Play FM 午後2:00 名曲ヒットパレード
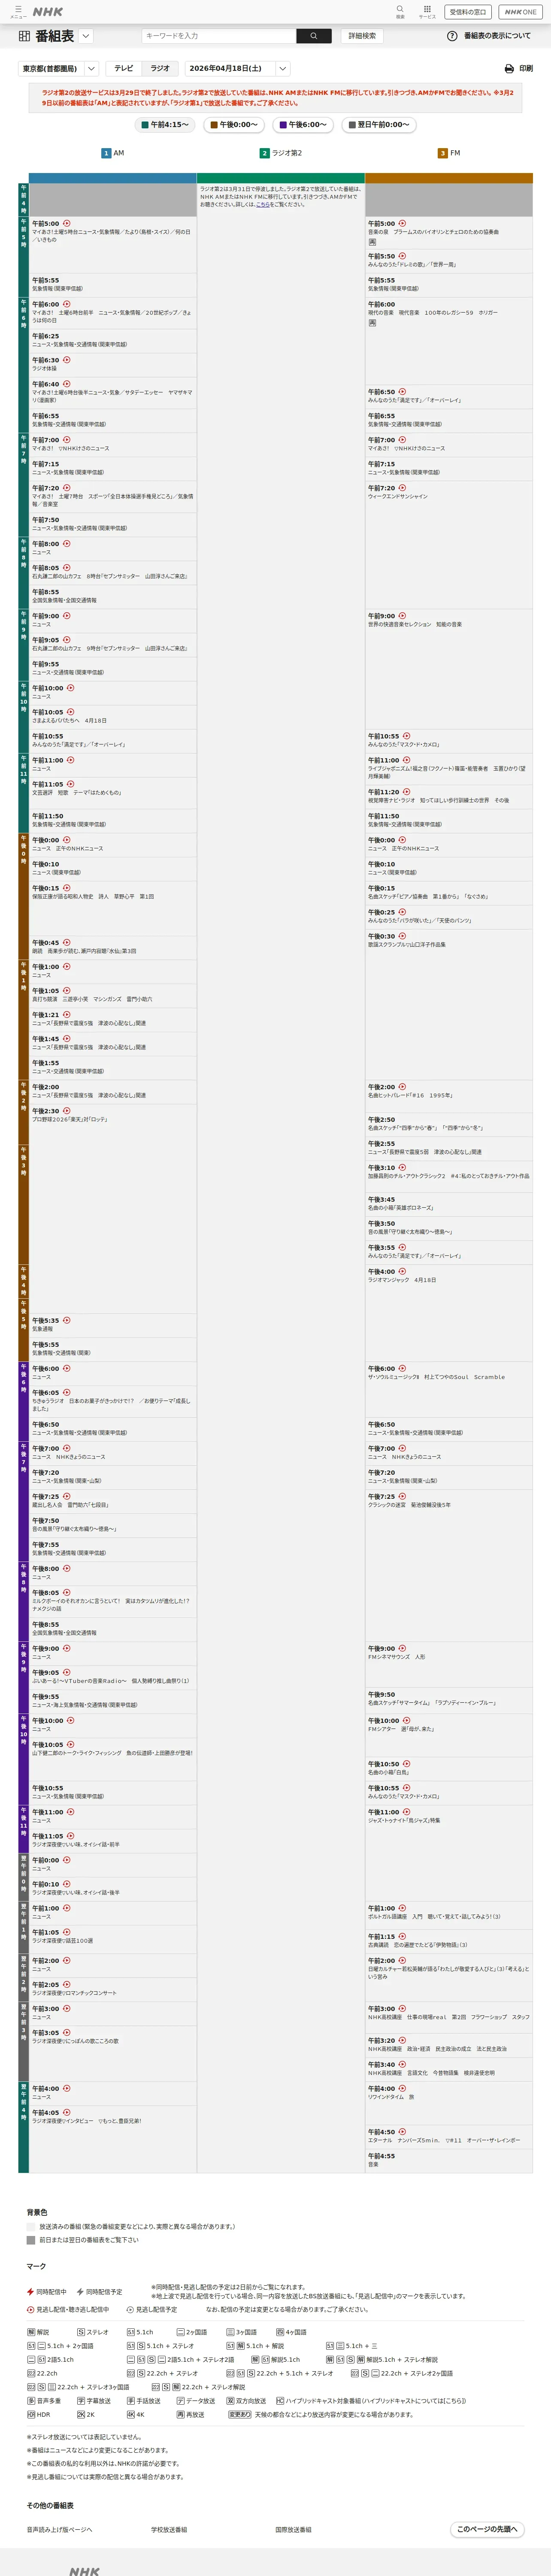The width and height of the screenshot is (551, 2576). (403, 1087)
